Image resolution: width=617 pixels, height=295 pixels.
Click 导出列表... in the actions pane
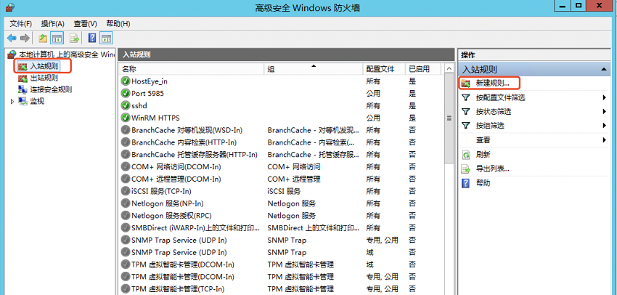coord(493,169)
